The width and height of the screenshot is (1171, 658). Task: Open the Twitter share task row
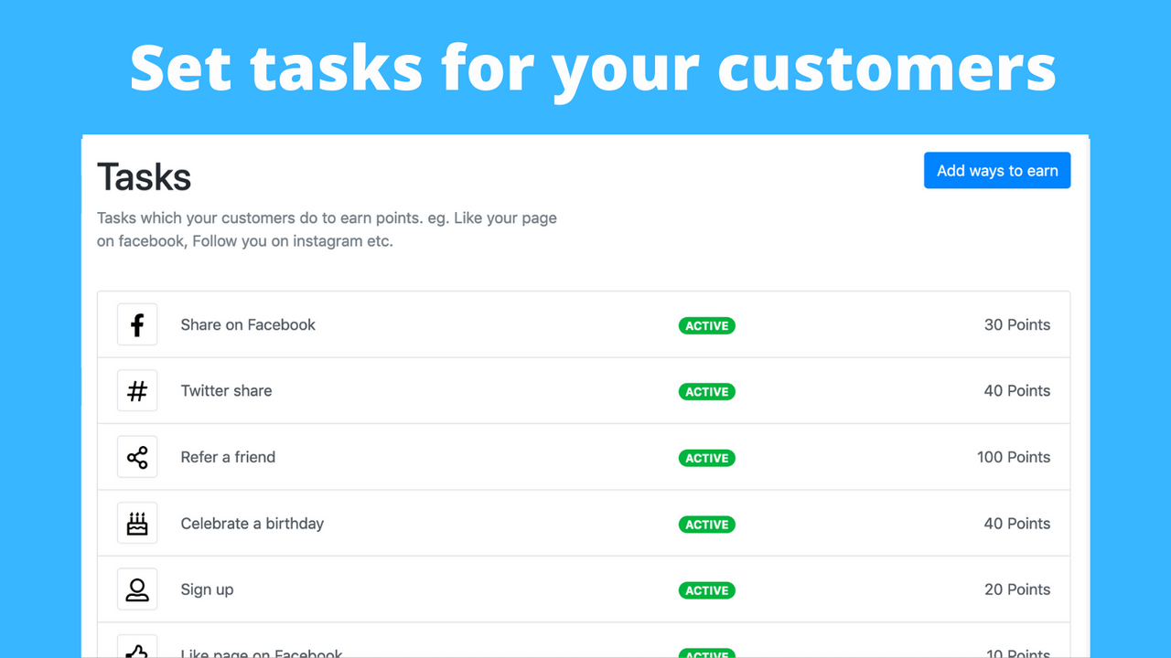226,390
